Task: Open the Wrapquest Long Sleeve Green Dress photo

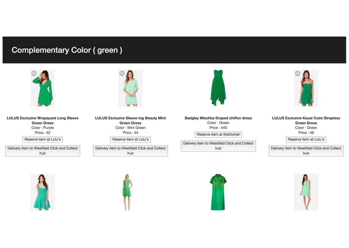Action: click(x=43, y=88)
